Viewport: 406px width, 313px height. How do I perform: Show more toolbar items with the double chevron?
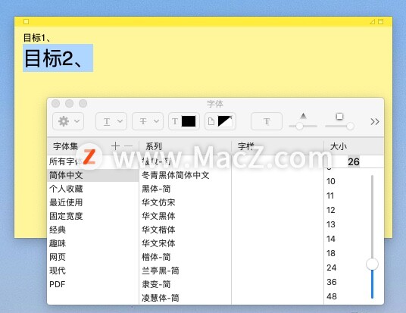[x=375, y=121]
